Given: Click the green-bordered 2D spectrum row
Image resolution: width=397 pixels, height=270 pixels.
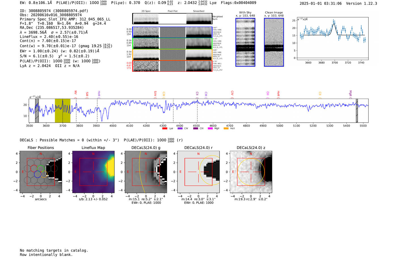Looking at the screenshot, I should [172, 43].
